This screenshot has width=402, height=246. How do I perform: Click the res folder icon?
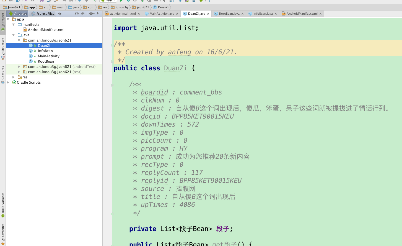coord(20,77)
